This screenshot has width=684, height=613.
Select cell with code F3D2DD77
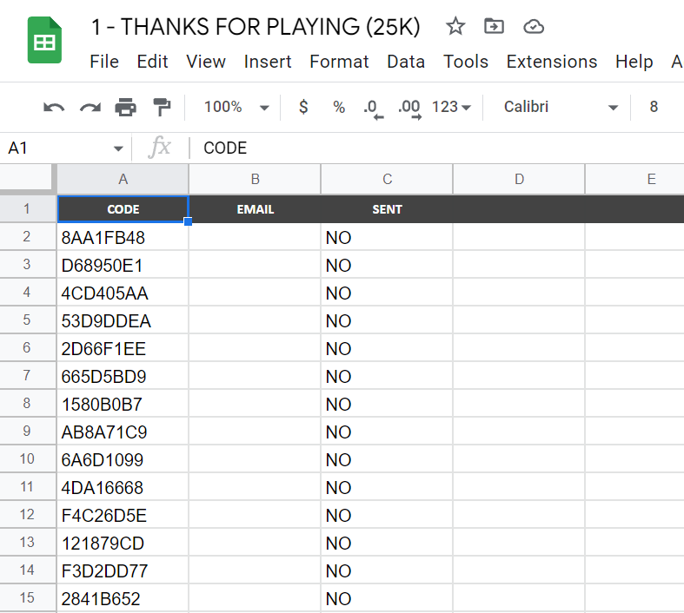click(x=123, y=570)
